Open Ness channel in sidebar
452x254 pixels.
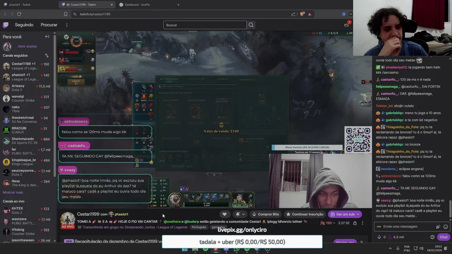click(27, 183)
